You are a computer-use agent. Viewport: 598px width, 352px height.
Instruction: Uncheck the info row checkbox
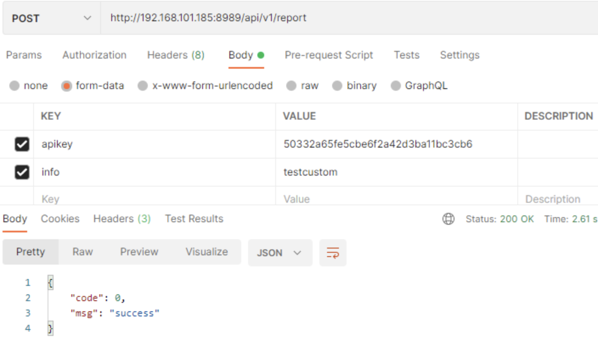click(x=22, y=172)
